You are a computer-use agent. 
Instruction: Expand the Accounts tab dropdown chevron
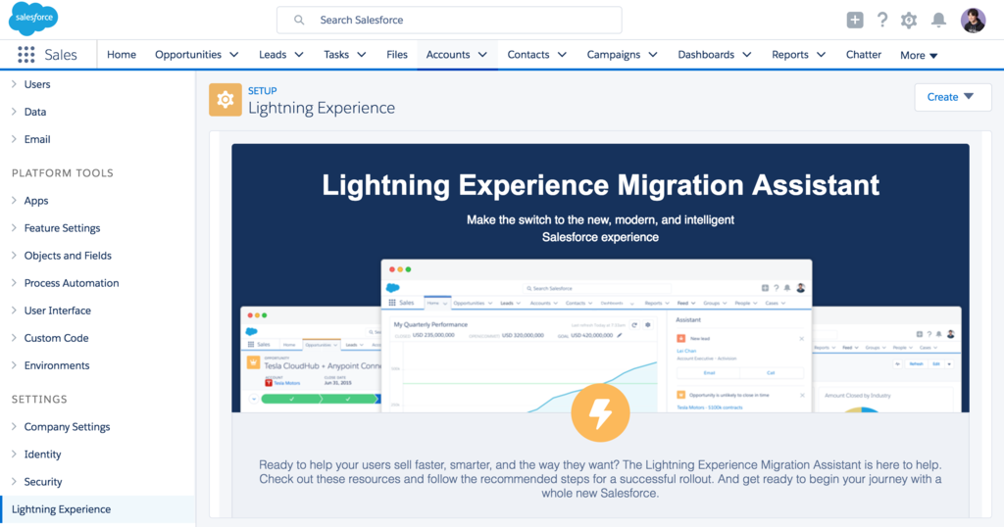[x=482, y=54]
